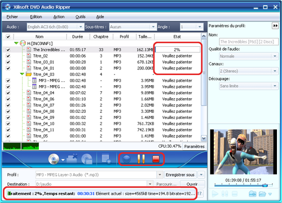Open the Destination path dropdown
Viewport: 282px width, 203px height.
pos(150,184)
